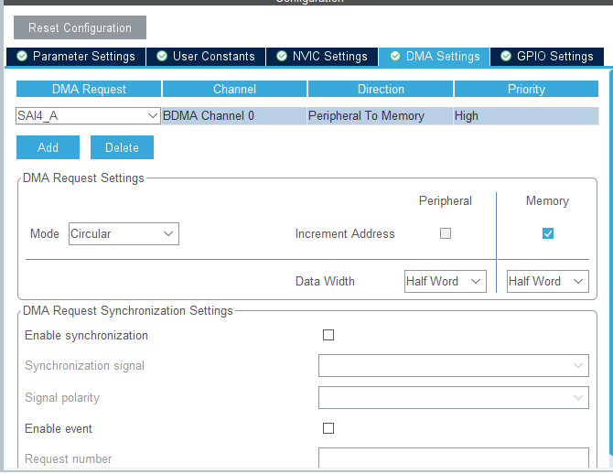Click the NVIC Settings green check icon
613x474 pixels.
(282, 57)
